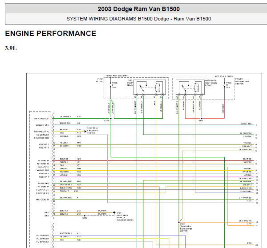Click the S134 splice dot
Viewport: 267px width, 248px height.
click(x=111, y=118)
